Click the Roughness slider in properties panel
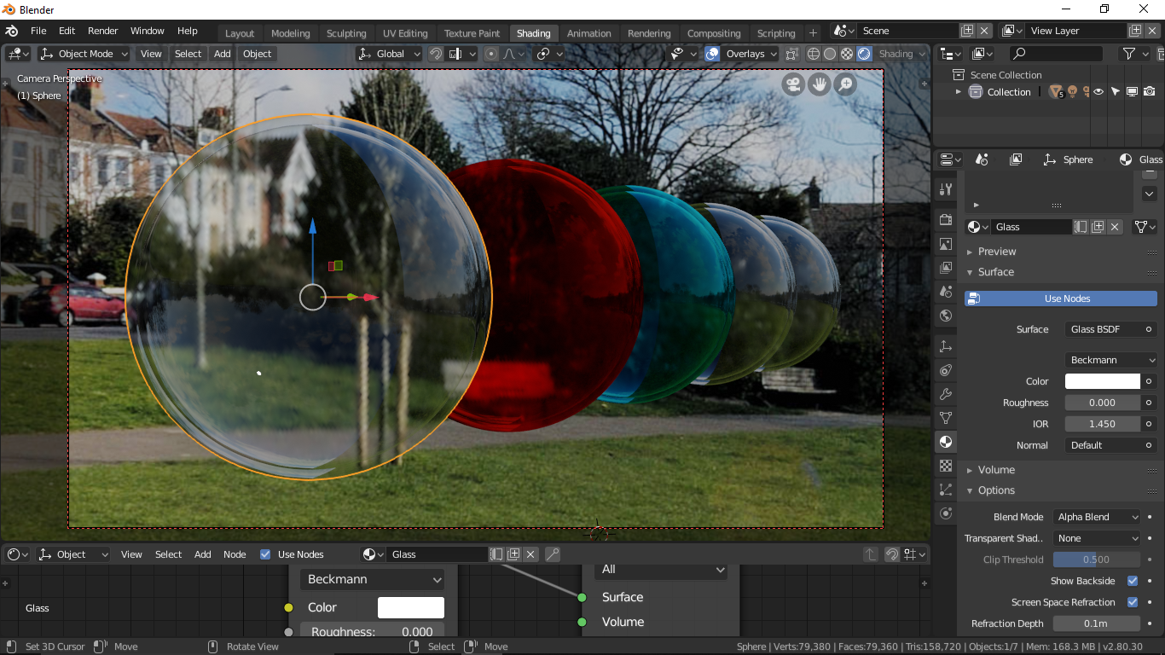The width and height of the screenshot is (1165, 655). pyautogui.click(x=1103, y=403)
